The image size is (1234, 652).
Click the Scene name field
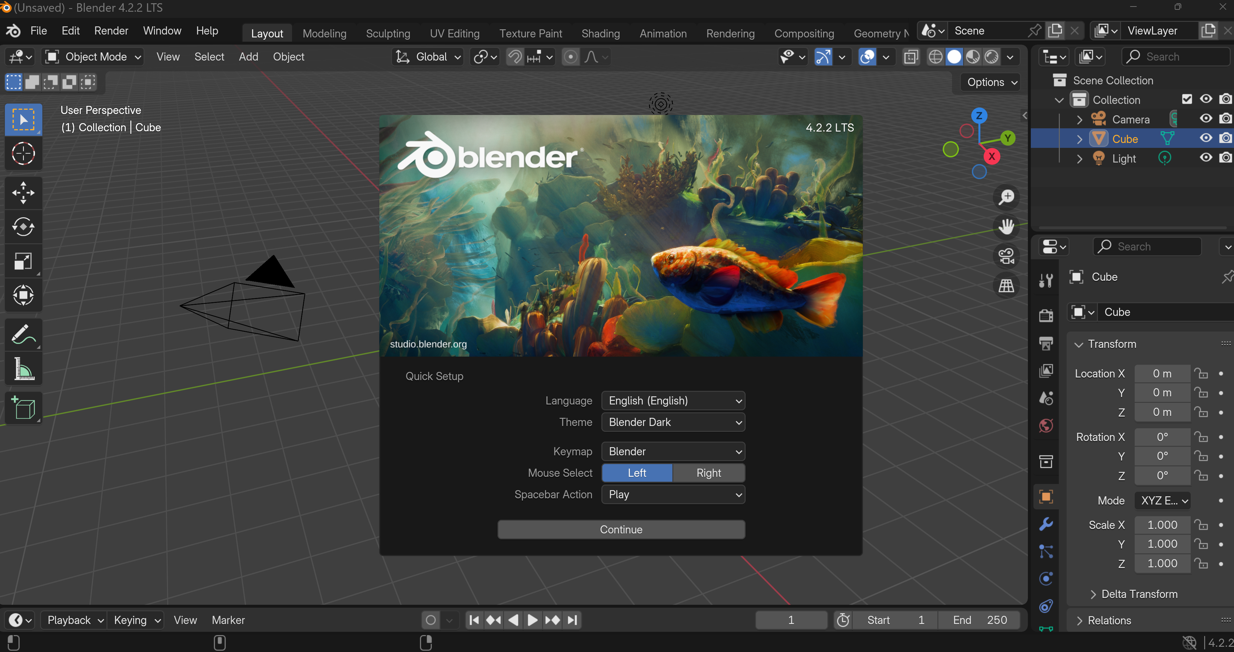click(988, 31)
